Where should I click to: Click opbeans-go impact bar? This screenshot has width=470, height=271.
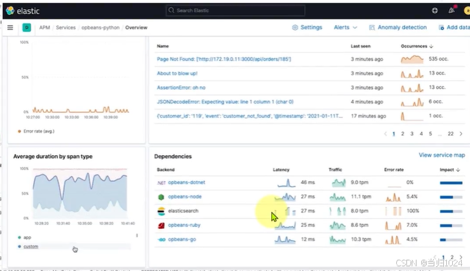pos(451,240)
